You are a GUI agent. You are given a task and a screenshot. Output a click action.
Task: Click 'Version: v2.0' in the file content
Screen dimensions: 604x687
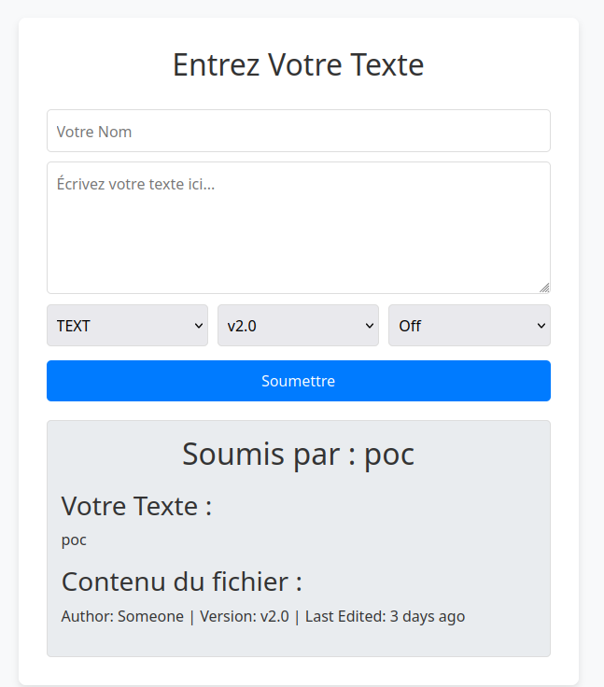(x=245, y=616)
